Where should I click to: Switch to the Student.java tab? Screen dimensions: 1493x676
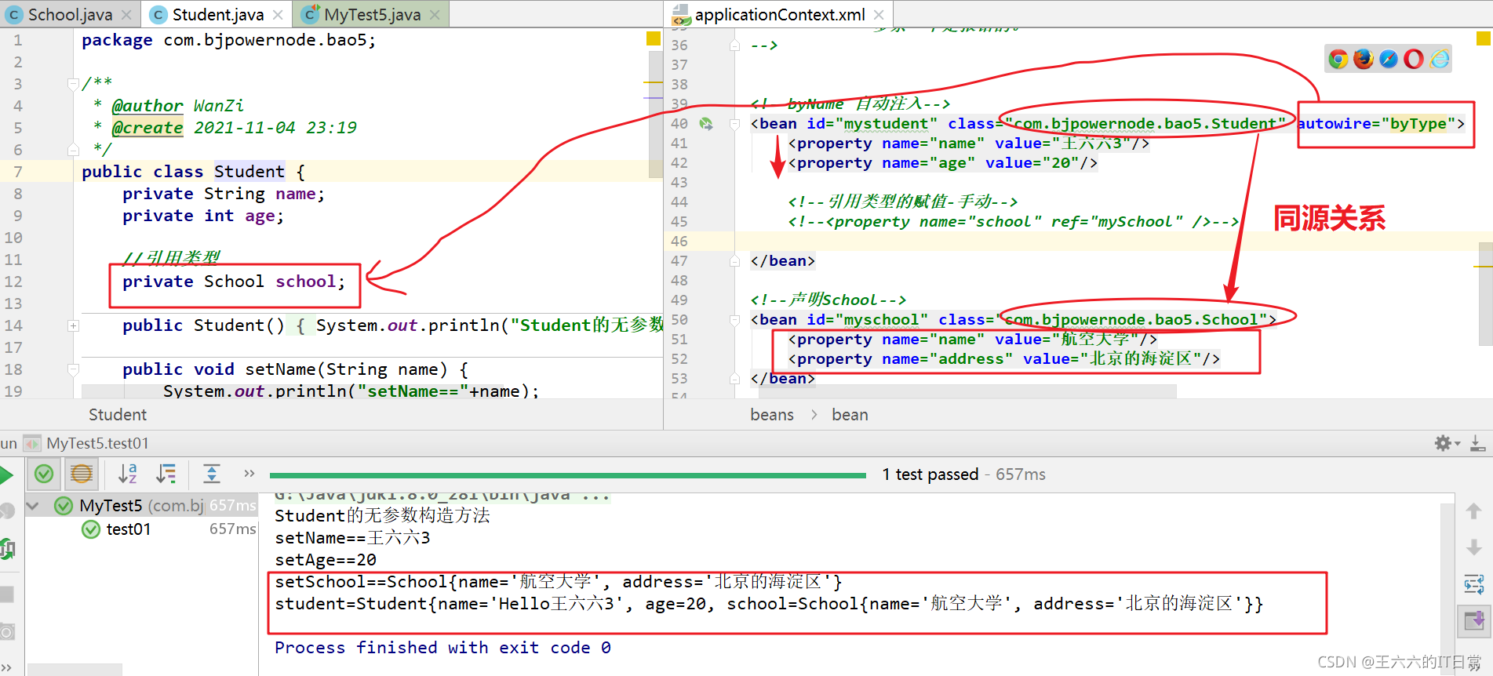[218, 15]
